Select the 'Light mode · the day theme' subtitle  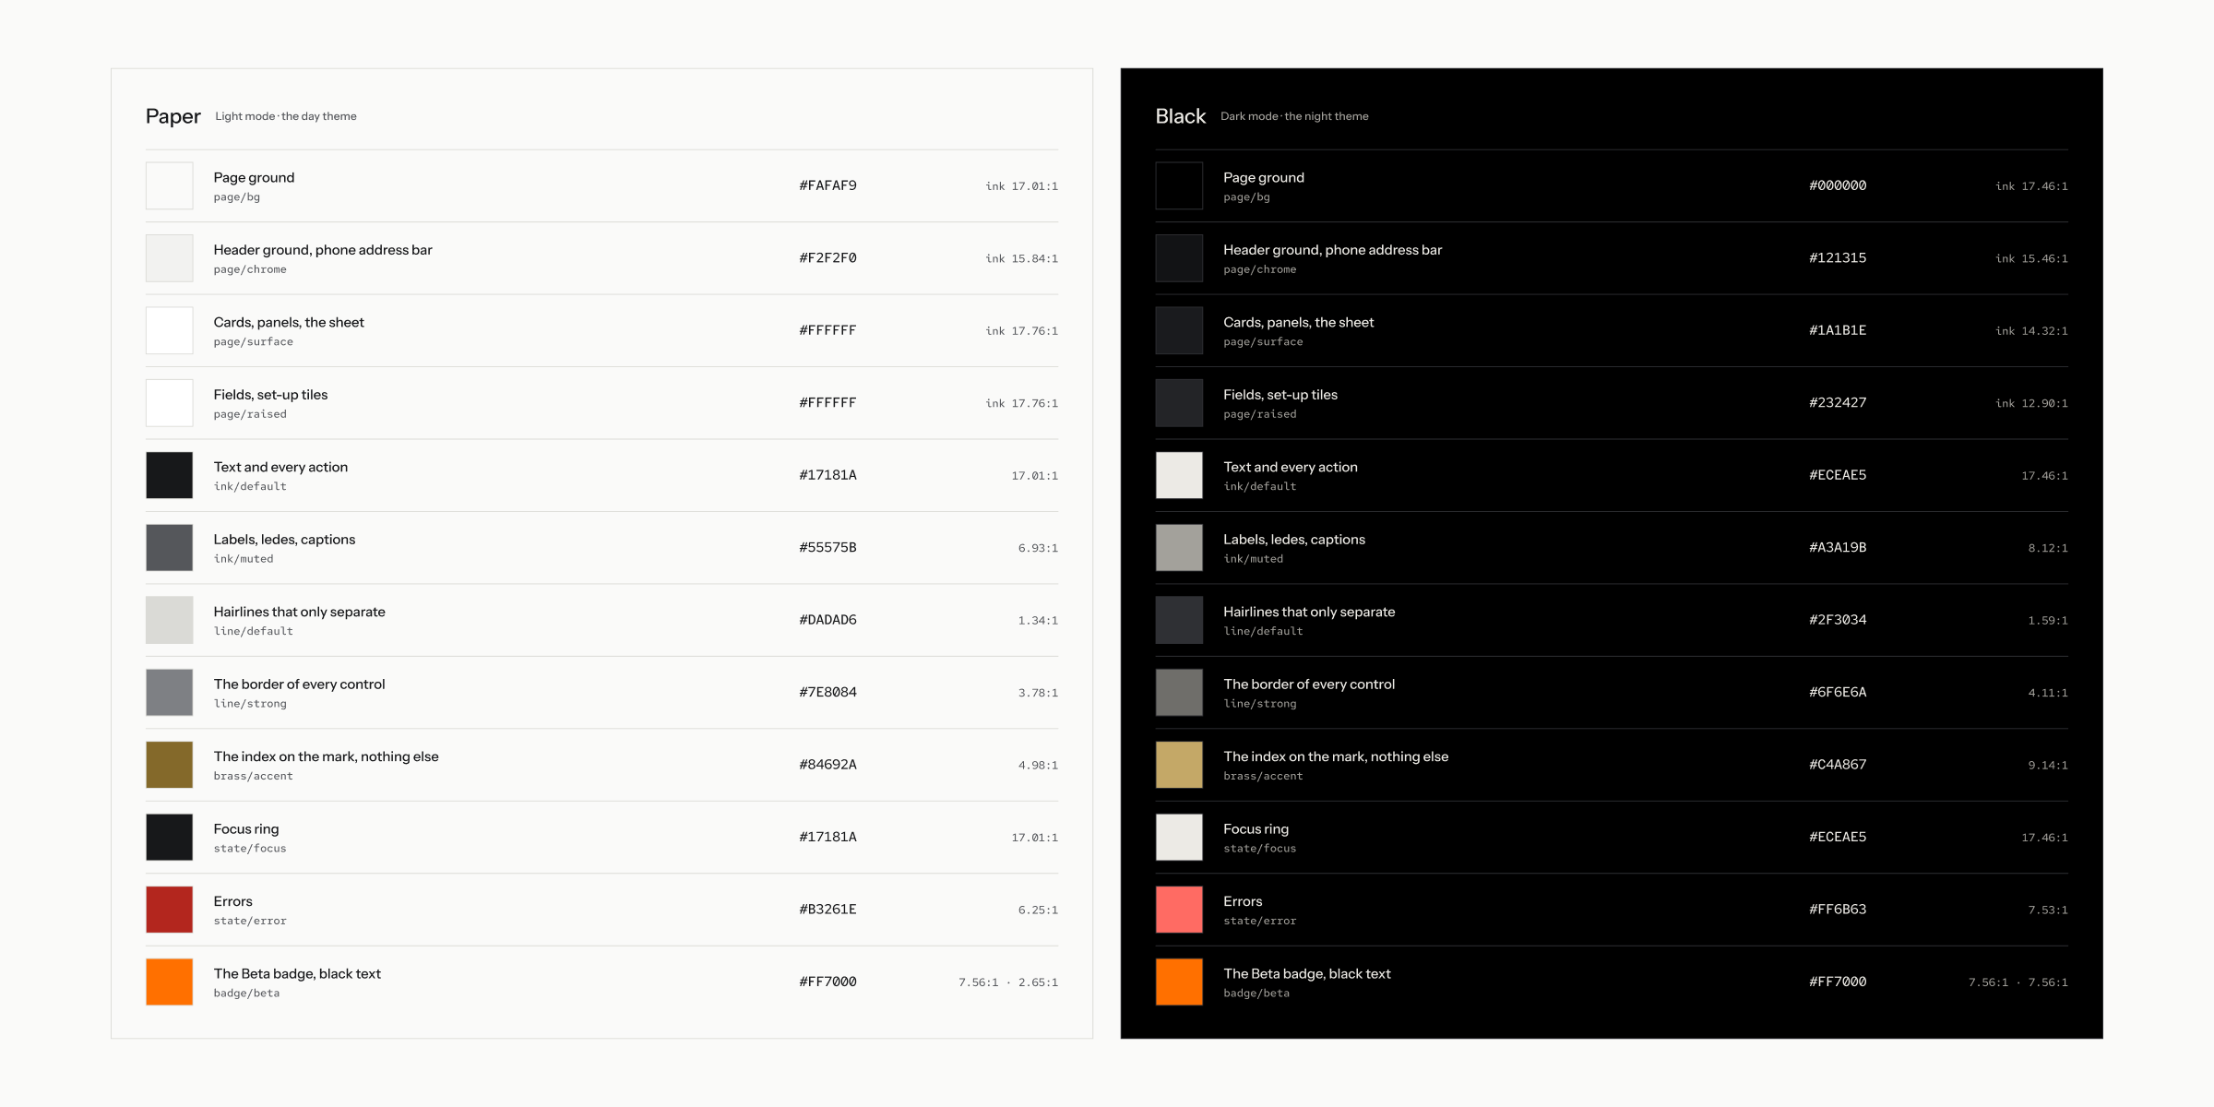[x=286, y=116]
